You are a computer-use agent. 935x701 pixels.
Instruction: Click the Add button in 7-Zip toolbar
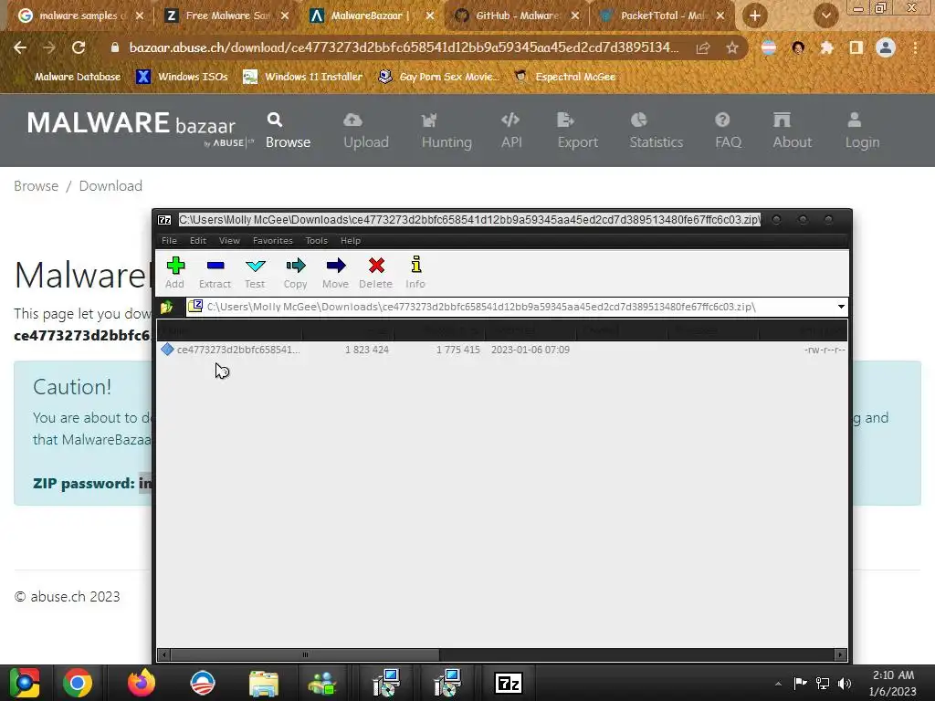(174, 272)
